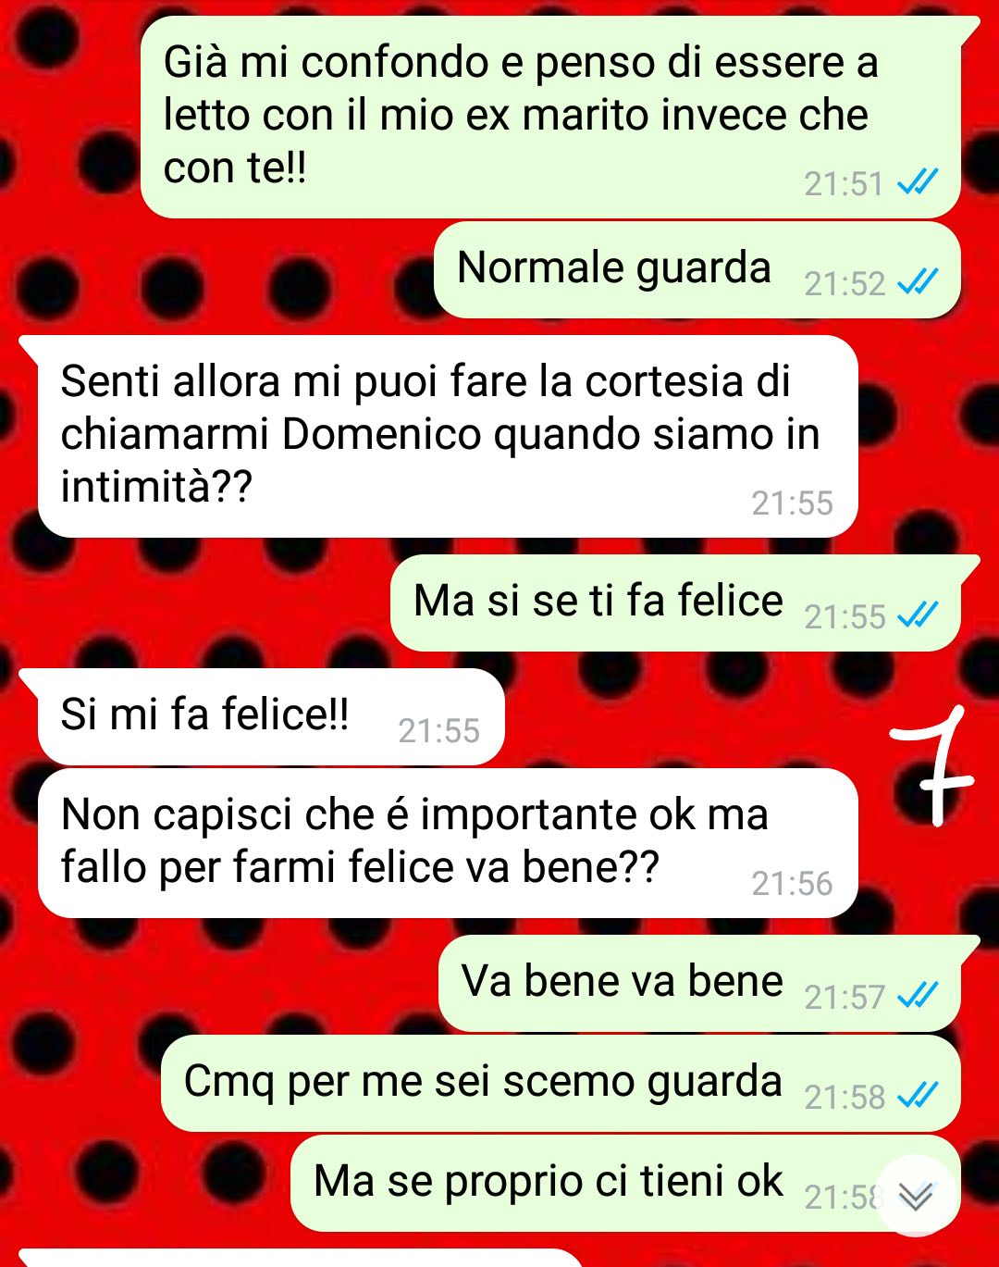The width and height of the screenshot is (999, 1267).
Task: Select the 'Cmq per me sei scemo guarda' message
Action: click(x=561, y=1083)
